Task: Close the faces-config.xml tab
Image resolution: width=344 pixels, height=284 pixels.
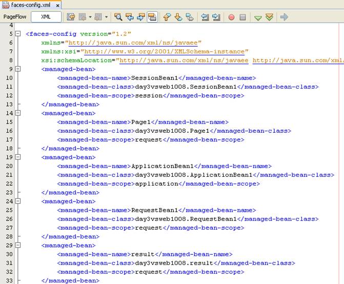Action: click(x=57, y=6)
